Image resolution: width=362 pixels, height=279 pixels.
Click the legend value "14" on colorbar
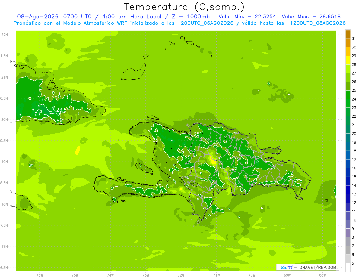click(354, 185)
